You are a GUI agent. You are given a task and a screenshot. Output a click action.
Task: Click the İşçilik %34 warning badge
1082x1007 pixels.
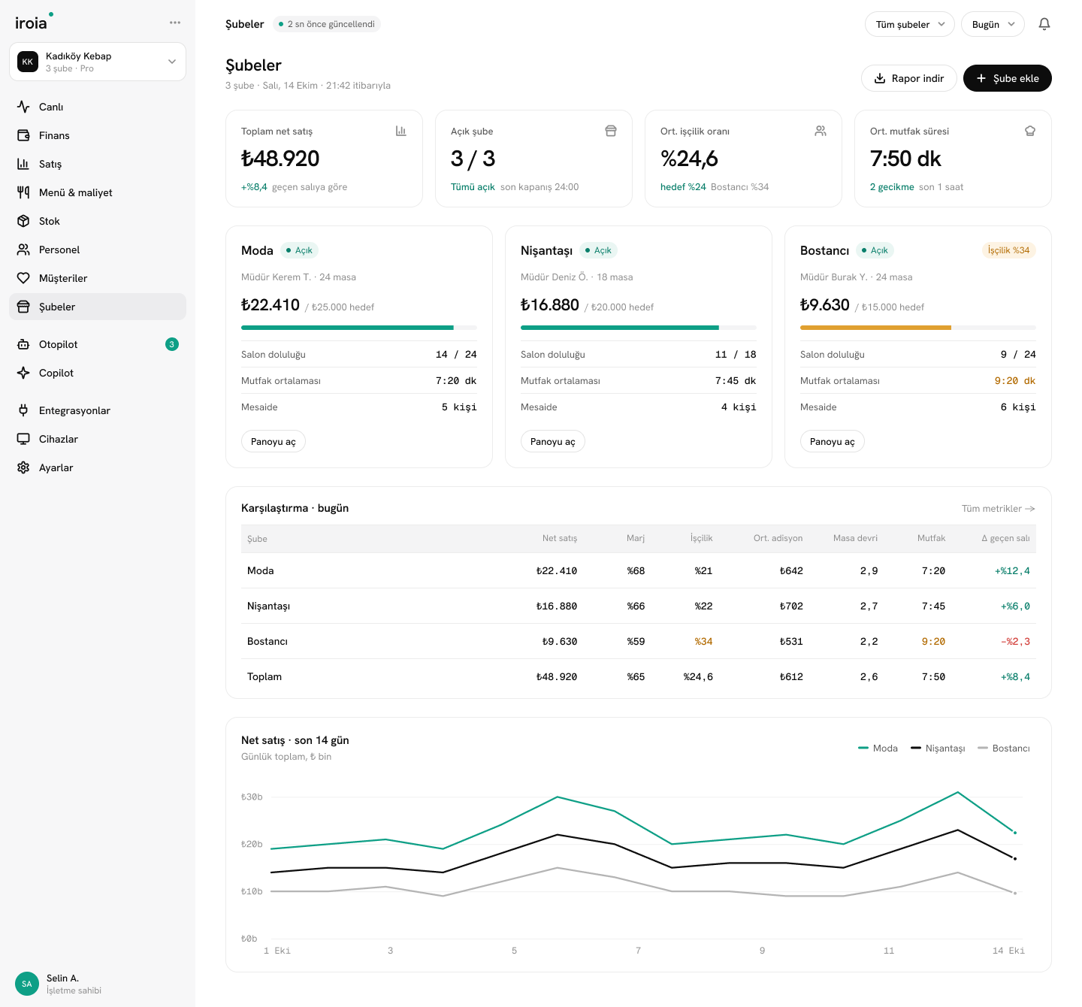point(1009,250)
